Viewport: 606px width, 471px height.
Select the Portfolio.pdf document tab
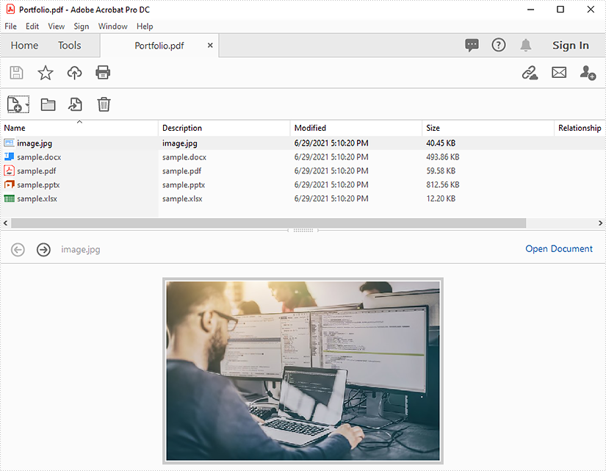(159, 46)
